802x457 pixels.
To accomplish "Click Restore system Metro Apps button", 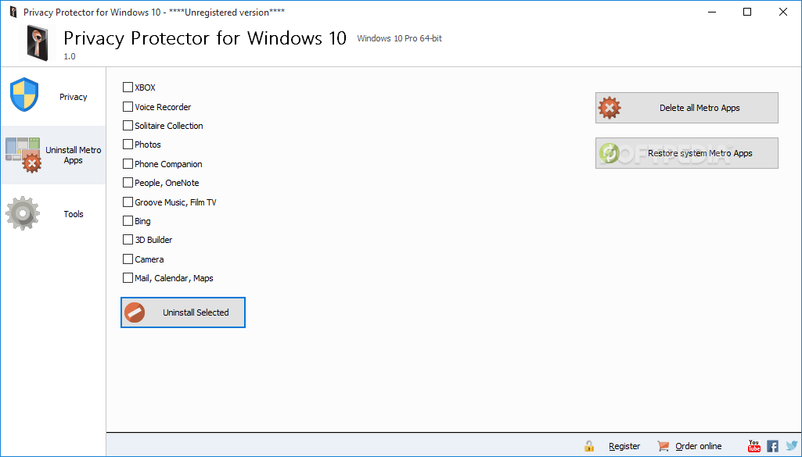I will click(x=686, y=153).
